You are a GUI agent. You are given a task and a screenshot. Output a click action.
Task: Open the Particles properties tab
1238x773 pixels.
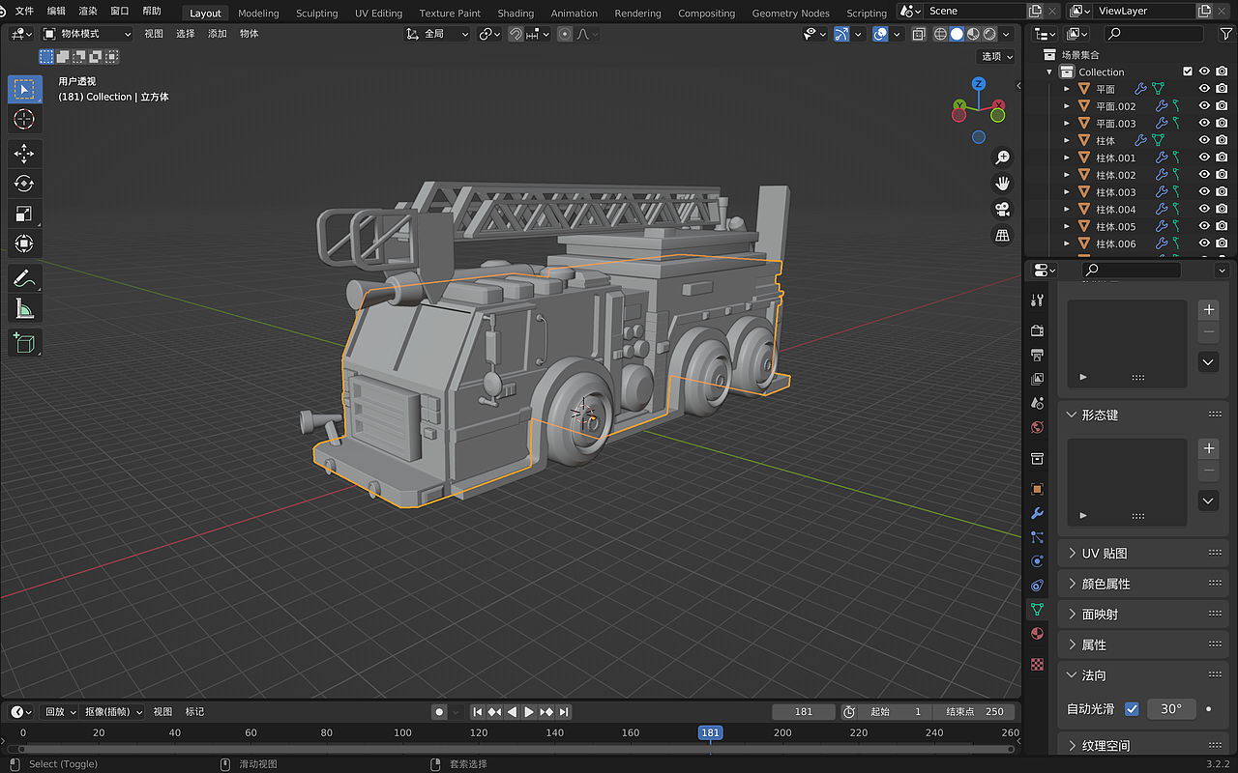[1038, 537]
